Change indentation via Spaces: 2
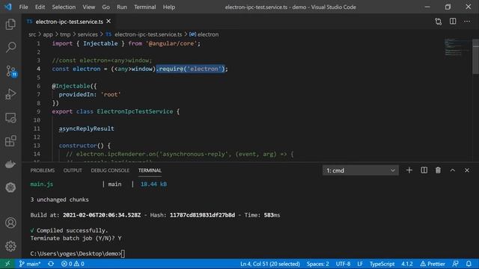The width and height of the screenshot is (479, 269). (x=317, y=264)
